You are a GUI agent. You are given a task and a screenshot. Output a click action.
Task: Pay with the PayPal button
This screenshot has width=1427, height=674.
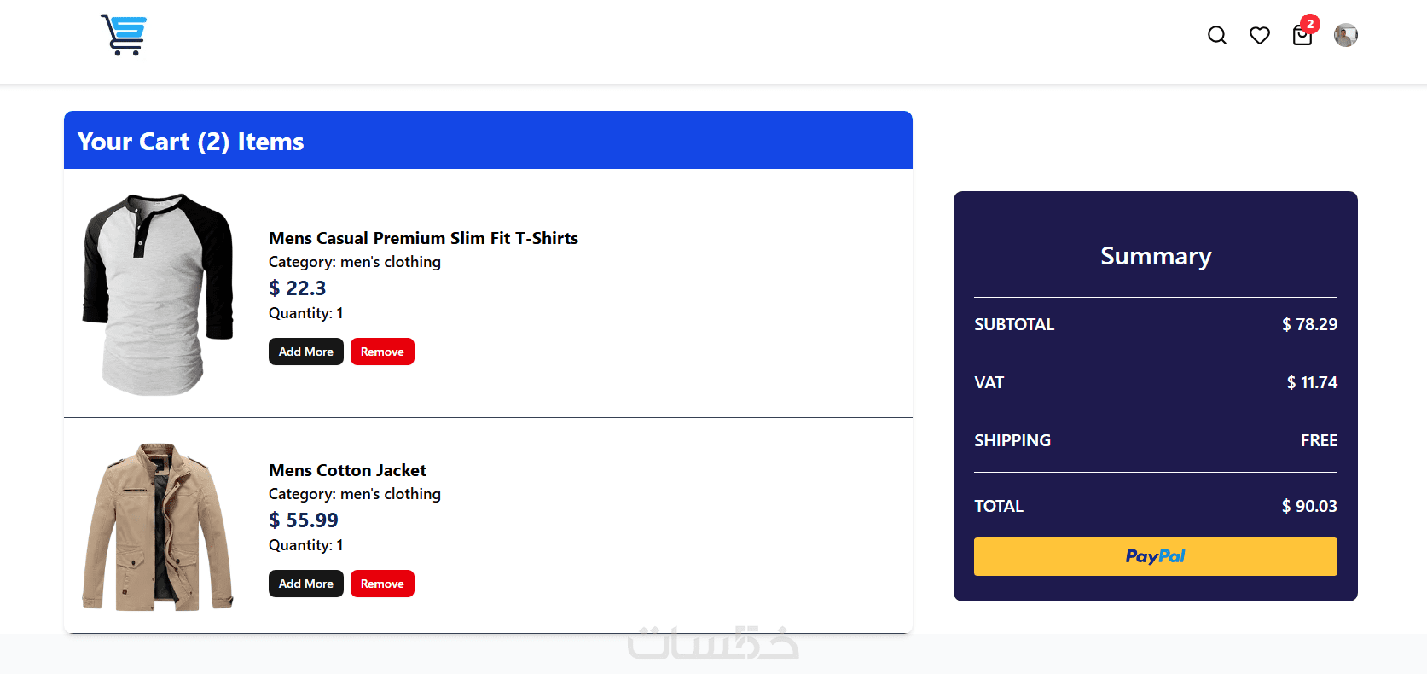[x=1155, y=556]
